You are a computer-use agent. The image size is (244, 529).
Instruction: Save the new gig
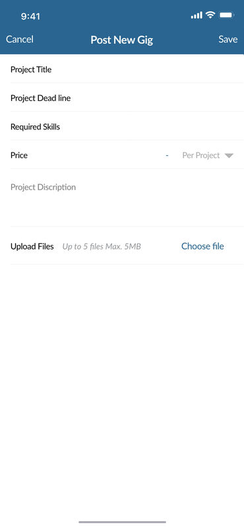coord(228,39)
